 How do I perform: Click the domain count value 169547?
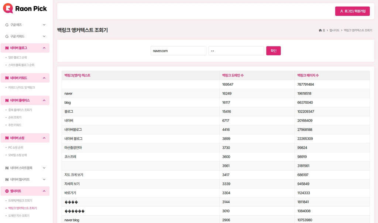coord(227,85)
